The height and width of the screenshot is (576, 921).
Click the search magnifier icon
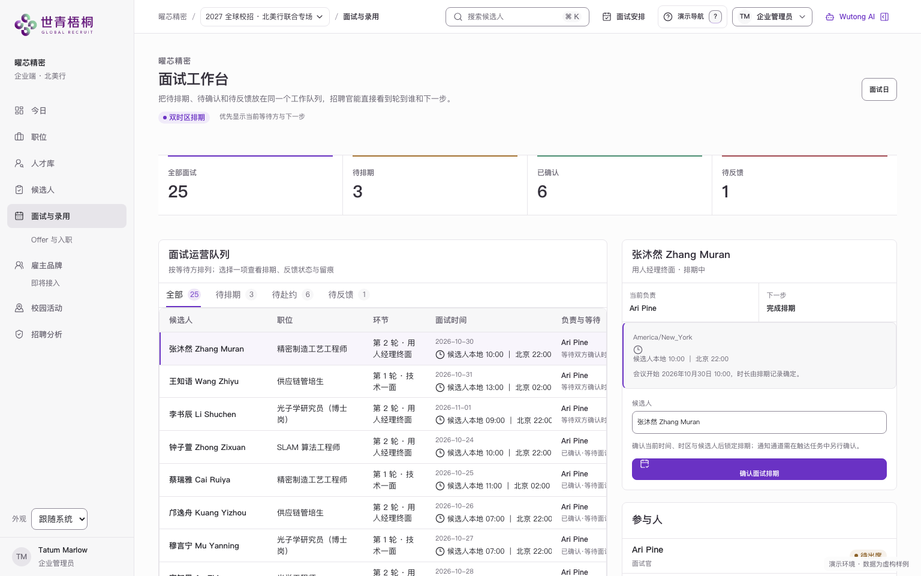(458, 17)
